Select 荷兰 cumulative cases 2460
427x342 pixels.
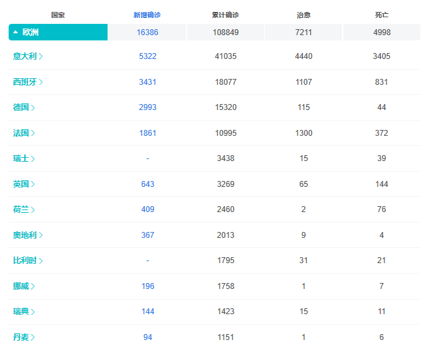click(226, 209)
